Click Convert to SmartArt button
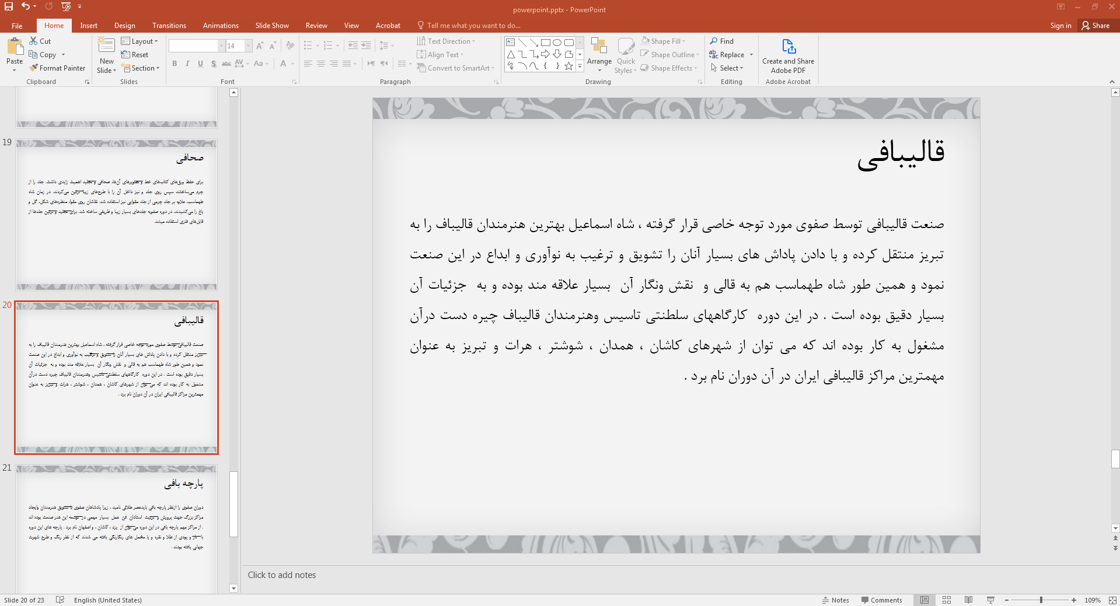Viewport: 1120px width, 606px height. [x=455, y=68]
